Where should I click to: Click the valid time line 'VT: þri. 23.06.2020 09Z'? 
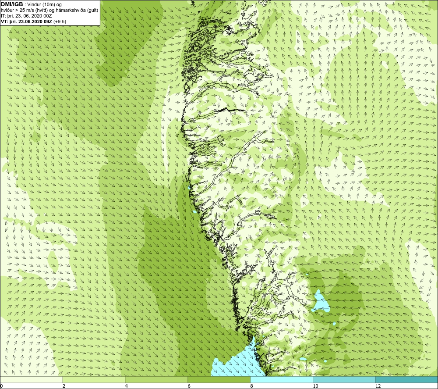(27, 21)
